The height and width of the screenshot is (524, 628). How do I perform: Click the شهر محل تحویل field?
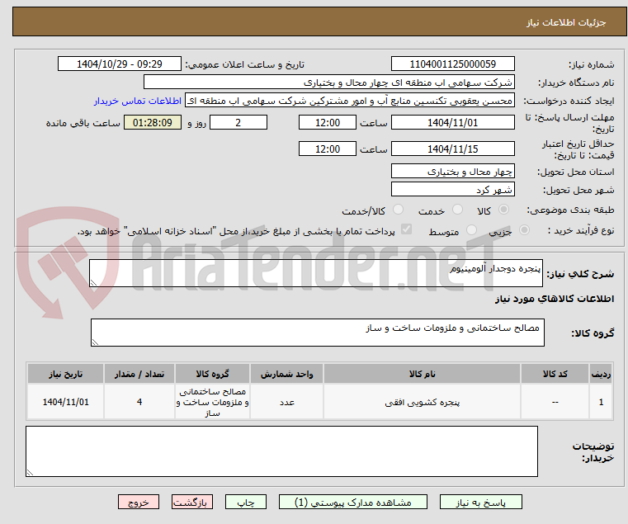pos(452,190)
